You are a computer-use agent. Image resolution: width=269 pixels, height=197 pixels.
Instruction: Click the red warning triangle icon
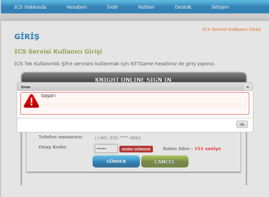click(x=32, y=101)
